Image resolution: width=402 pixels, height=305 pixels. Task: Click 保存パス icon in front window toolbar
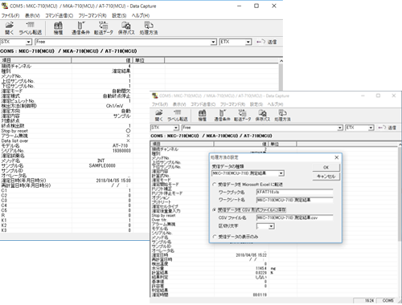pyautogui.click(x=262, y=116)
